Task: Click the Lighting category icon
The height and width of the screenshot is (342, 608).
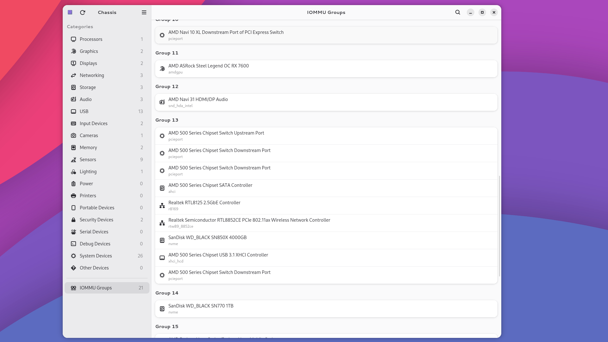Action: [73, 172]
